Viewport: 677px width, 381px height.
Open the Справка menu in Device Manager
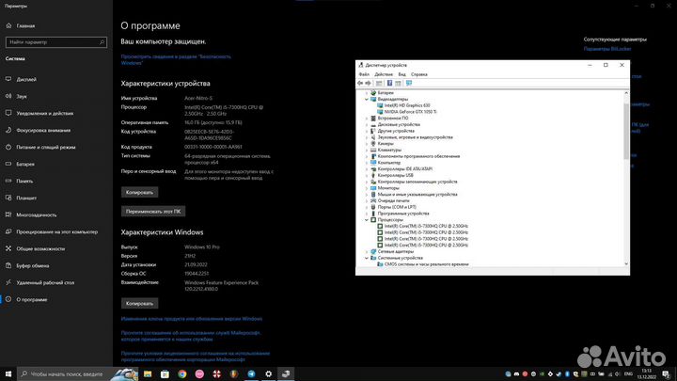coord(418,74)
